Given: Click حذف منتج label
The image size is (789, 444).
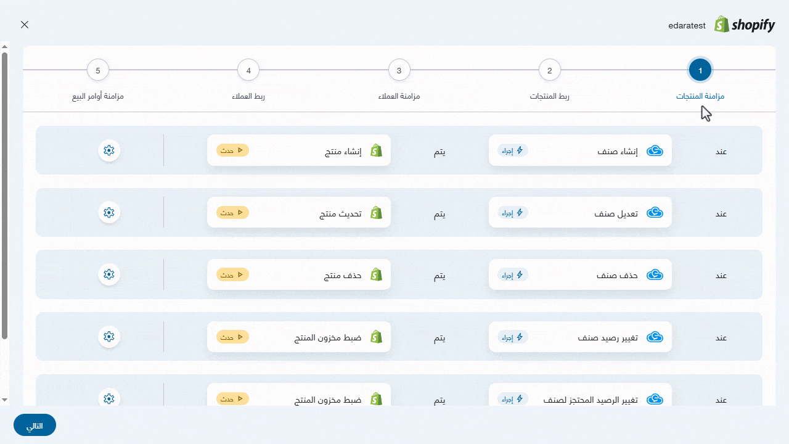Looking at the screenshot, I should click(x=343, y=276).
